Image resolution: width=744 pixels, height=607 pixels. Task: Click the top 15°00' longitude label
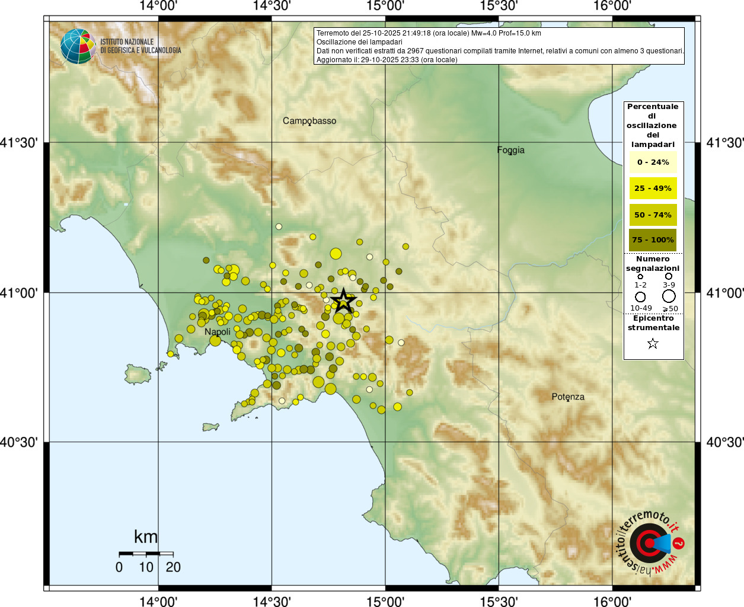[x=385, y=6]
